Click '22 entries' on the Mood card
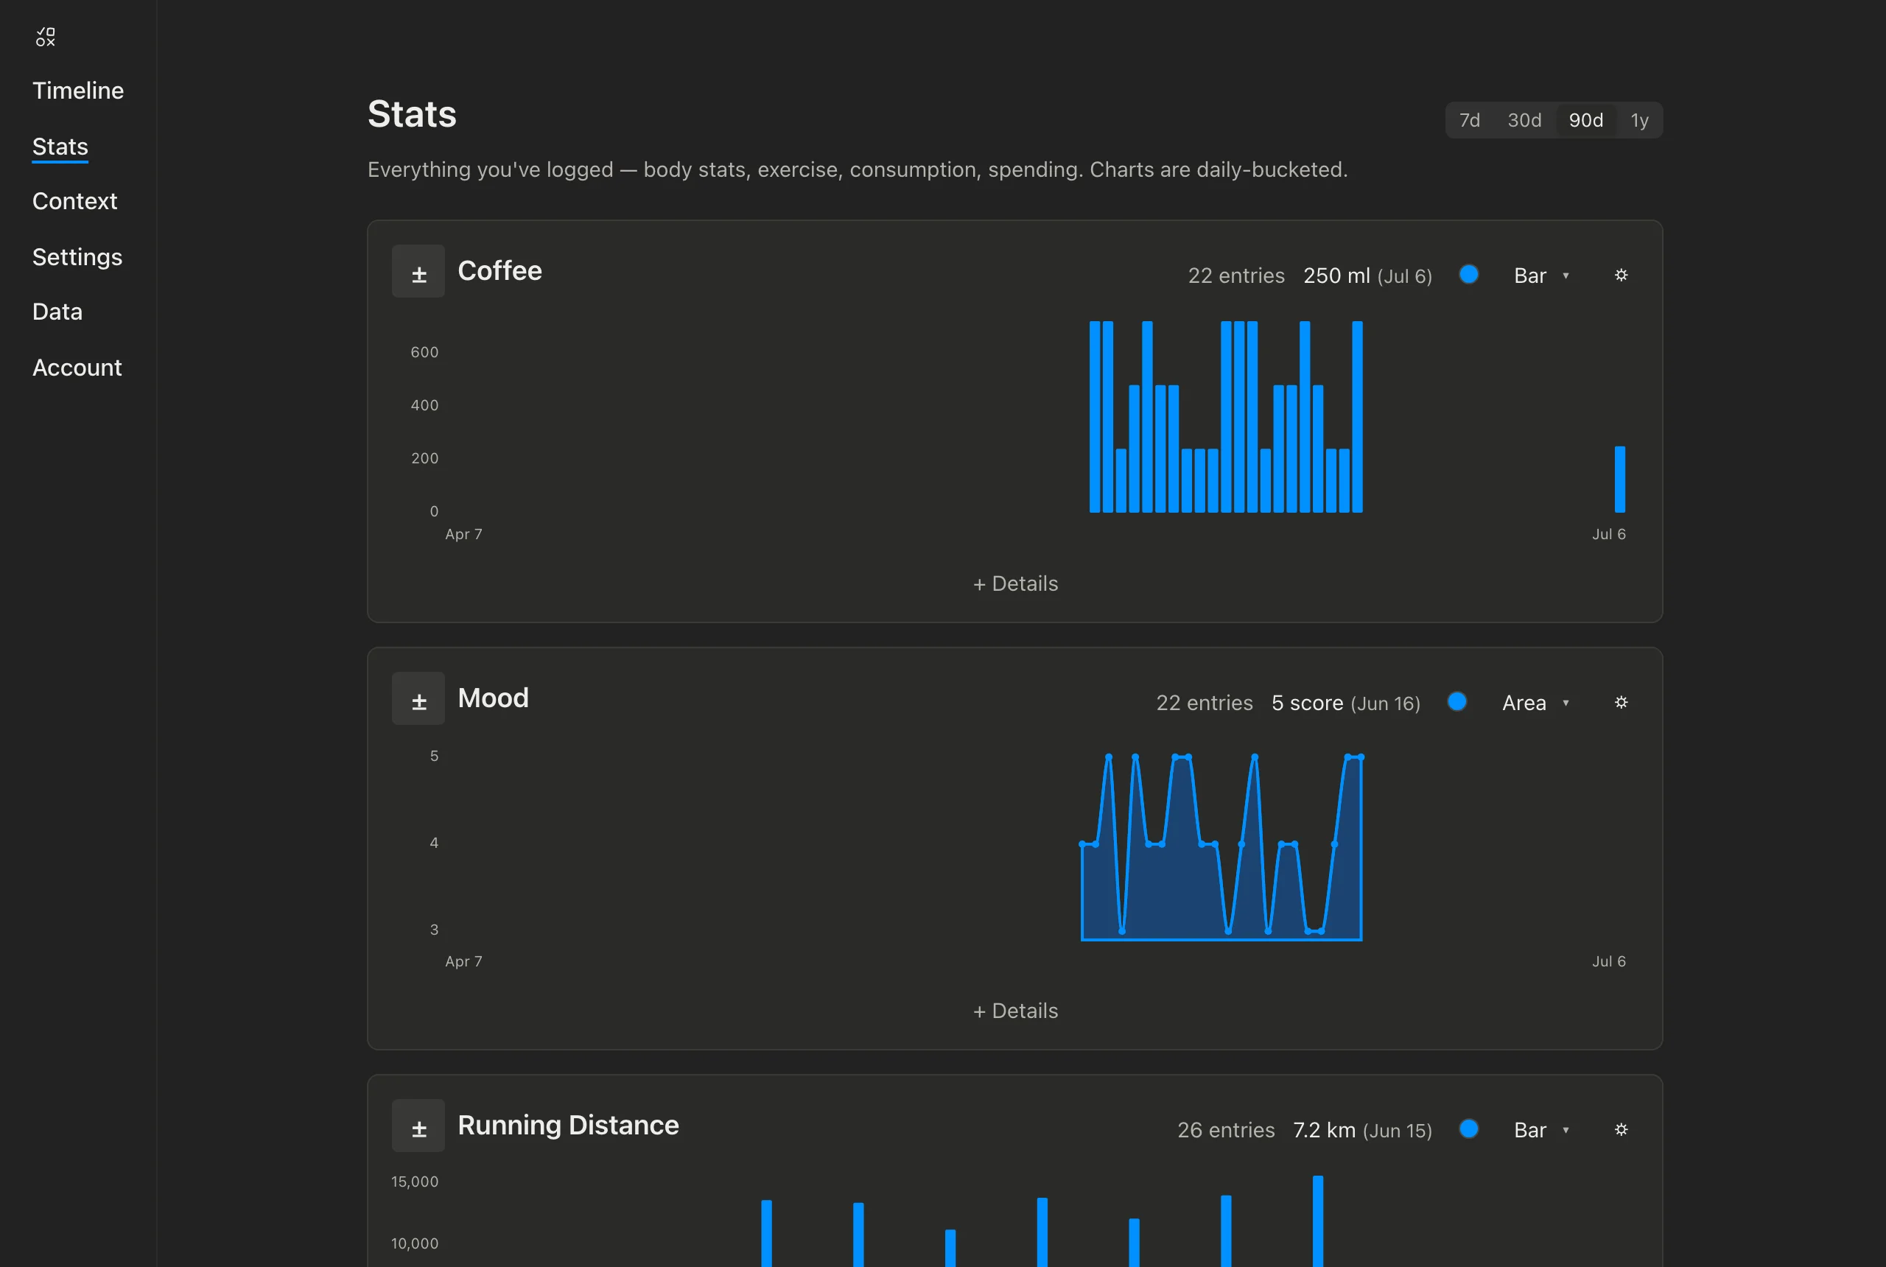This screenshot has height=1267, width=1886. pyautogui.click(x=1204, y=703)
